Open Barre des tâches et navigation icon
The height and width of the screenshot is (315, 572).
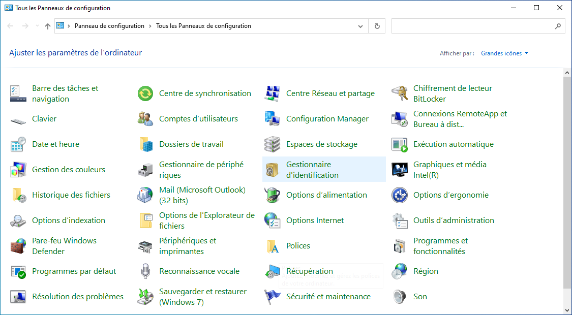[18, 93]
